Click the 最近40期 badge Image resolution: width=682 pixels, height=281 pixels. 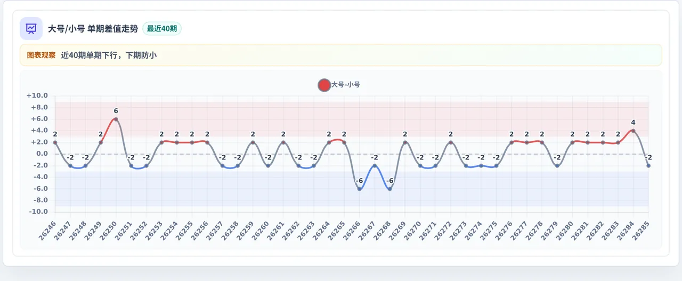[162, 29]
